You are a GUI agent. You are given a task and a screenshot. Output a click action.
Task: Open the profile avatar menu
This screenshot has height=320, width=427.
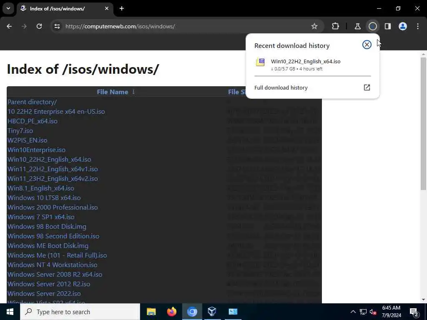coord(403,26)
